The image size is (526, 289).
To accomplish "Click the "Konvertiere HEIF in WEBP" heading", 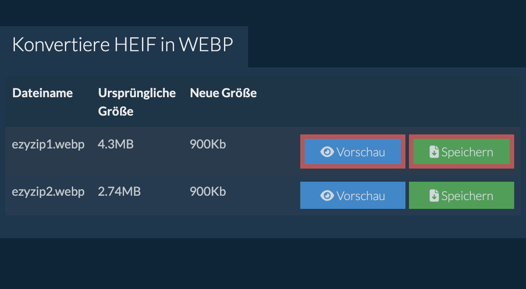I will (x=123, y=45).
